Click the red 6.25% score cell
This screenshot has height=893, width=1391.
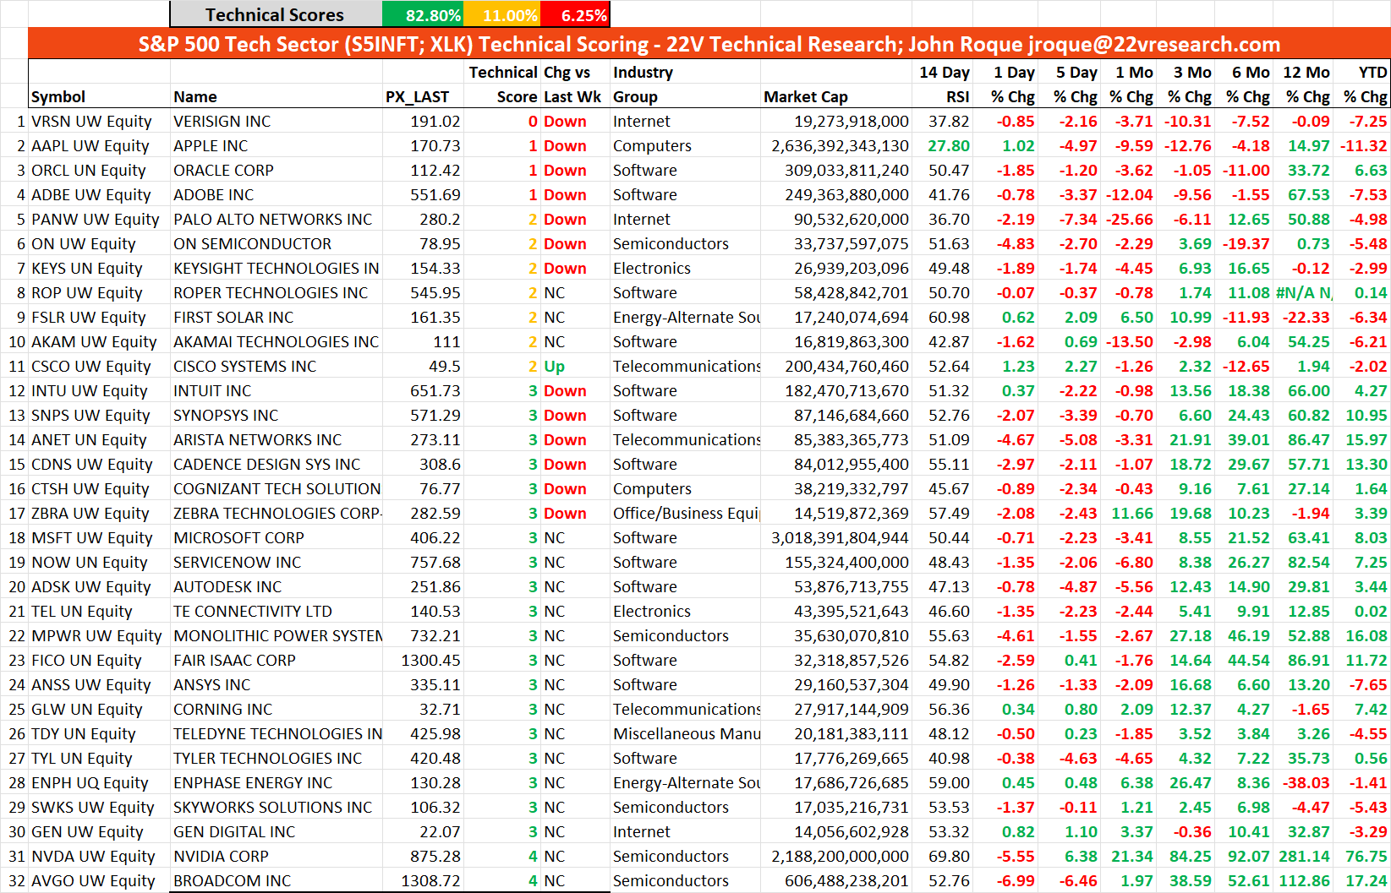(575, 14)
